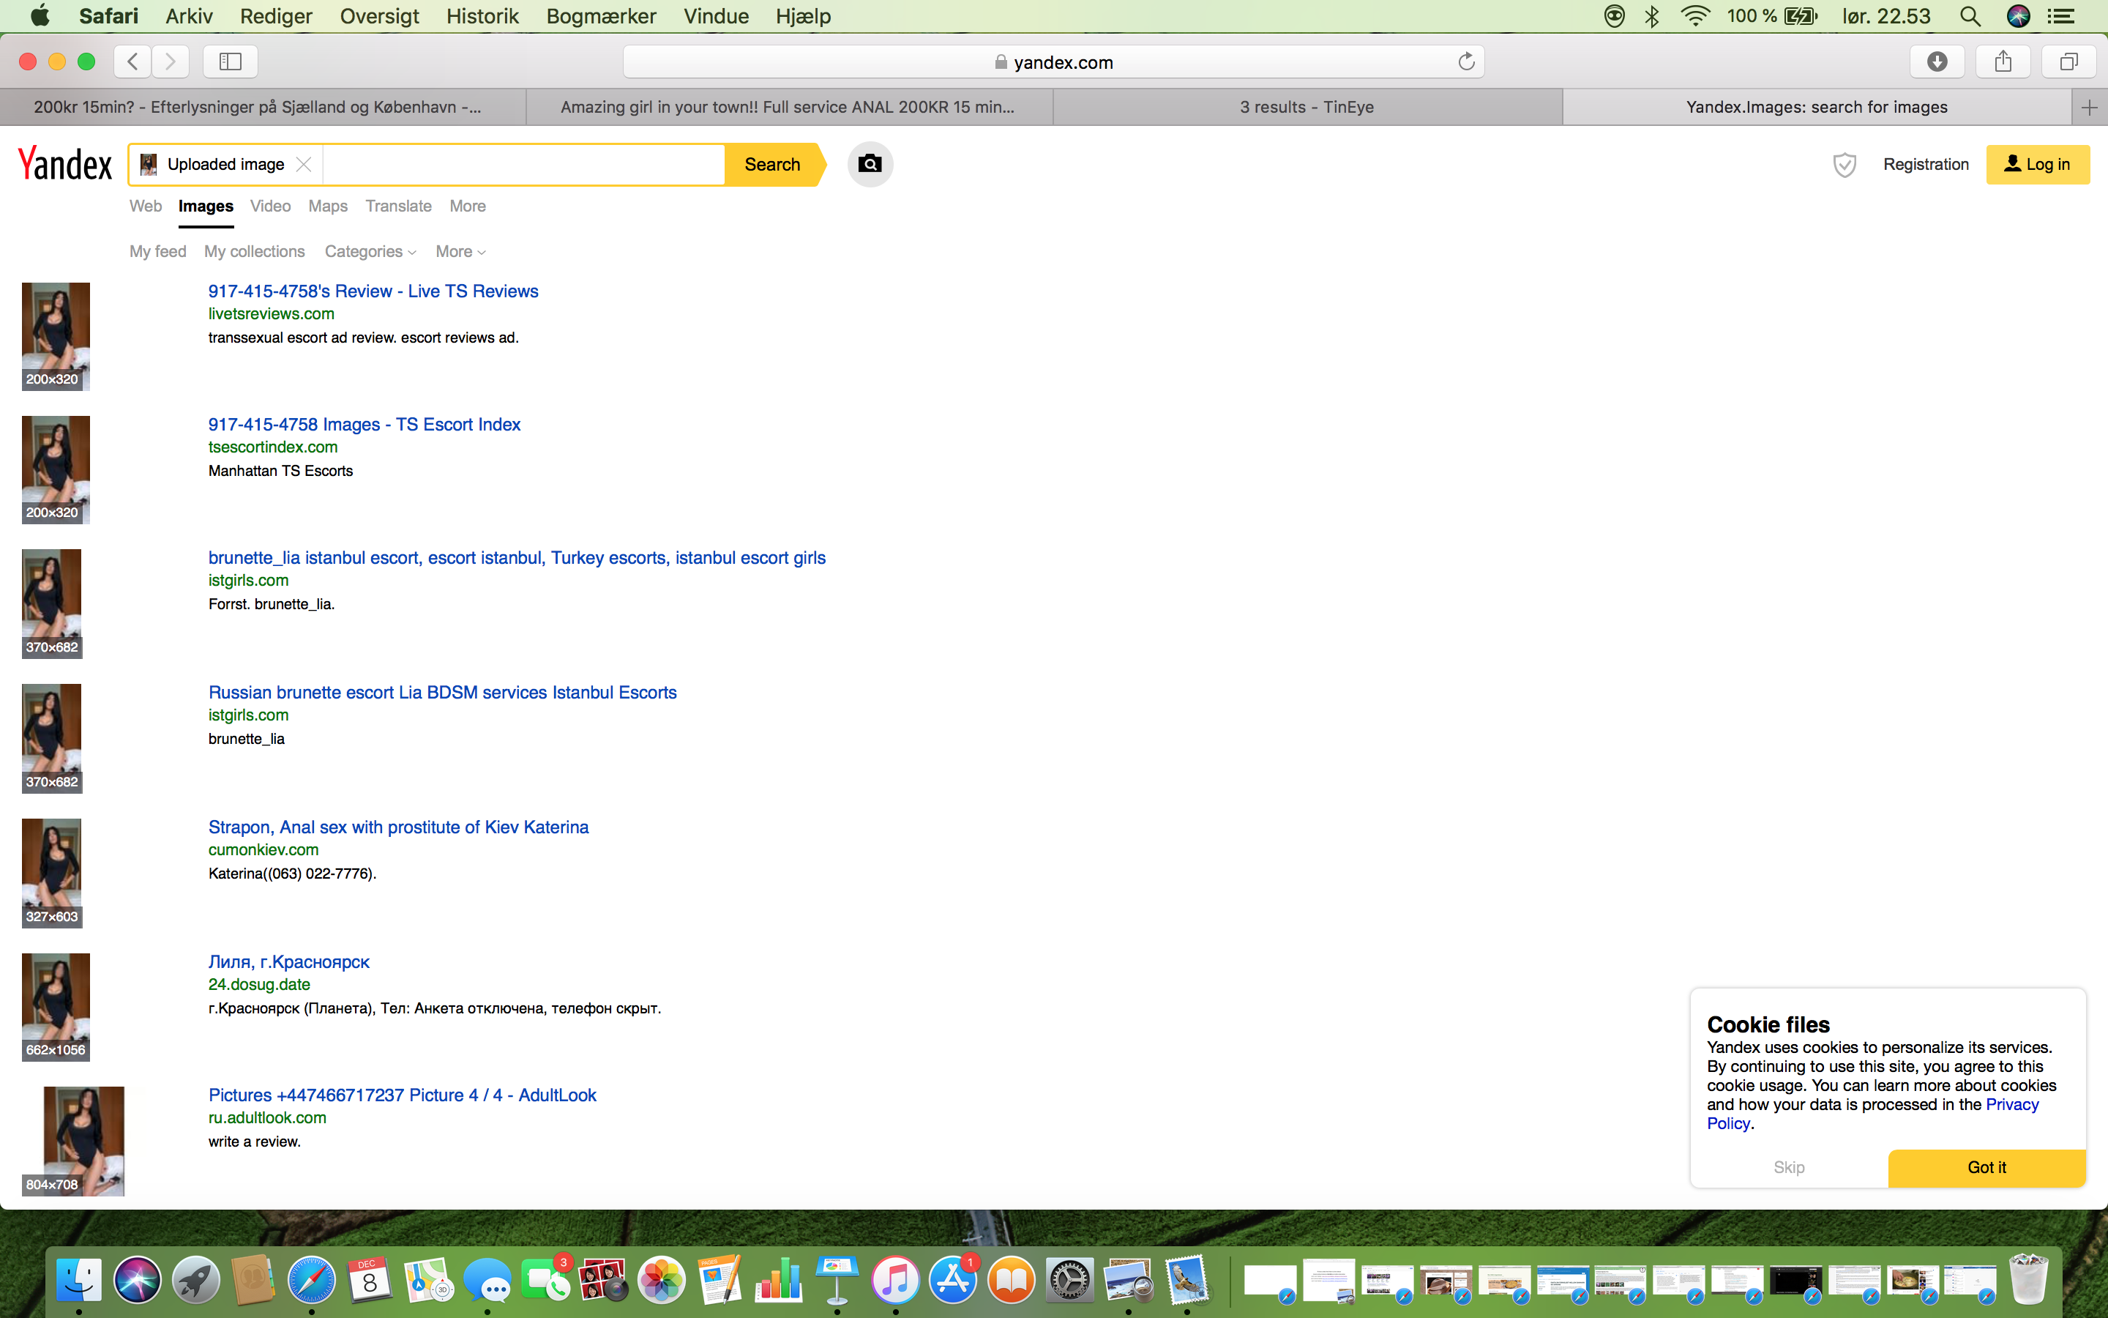Open iTunes from the Dock

pos(894,1280)
